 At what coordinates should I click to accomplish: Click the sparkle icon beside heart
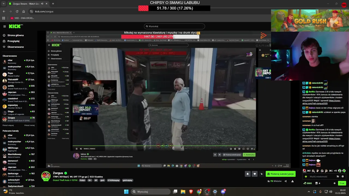pos(262,174)
